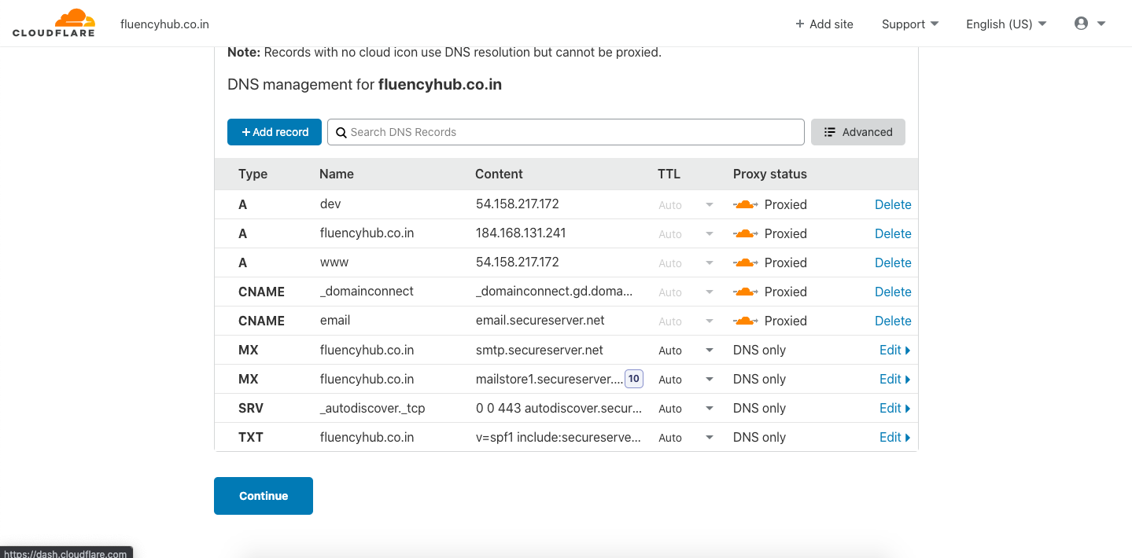Delete the _domainconnect CNAME record
The width and height of the screenshot is (1132, 558).
click(x=893, y=292)
